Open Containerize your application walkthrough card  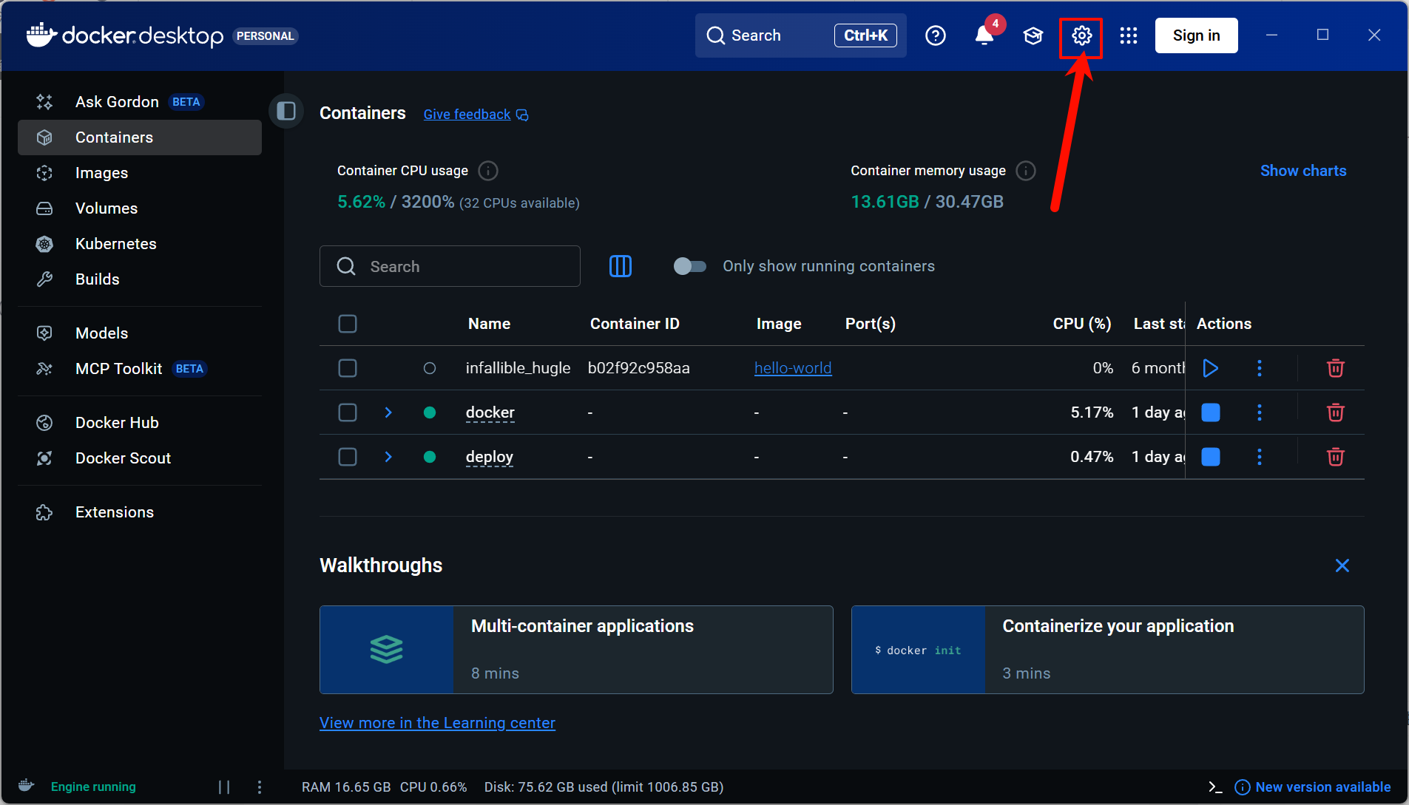pyautogui.click(x=1107, y=650)
